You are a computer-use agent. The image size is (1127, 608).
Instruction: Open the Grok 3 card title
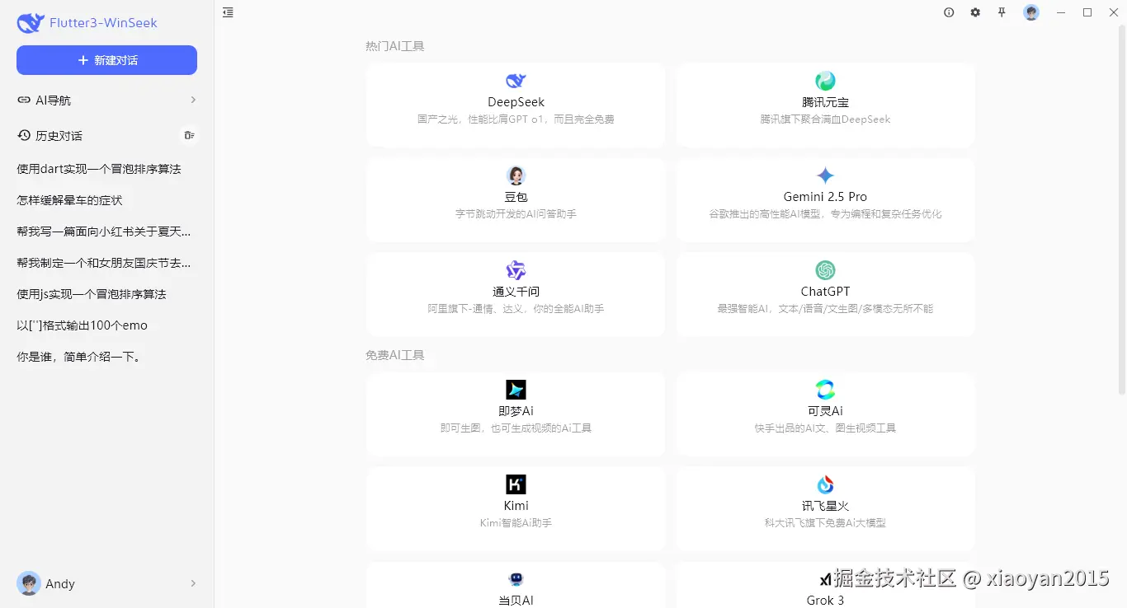click(x=825, y=601)
